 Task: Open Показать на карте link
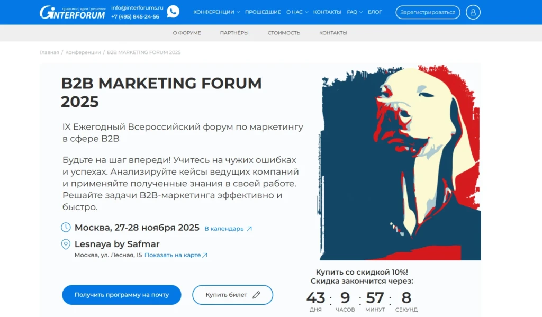coord(173,255)
